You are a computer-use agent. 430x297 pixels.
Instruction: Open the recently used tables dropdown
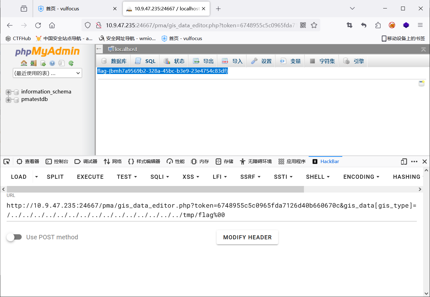[x=47, y=73]
